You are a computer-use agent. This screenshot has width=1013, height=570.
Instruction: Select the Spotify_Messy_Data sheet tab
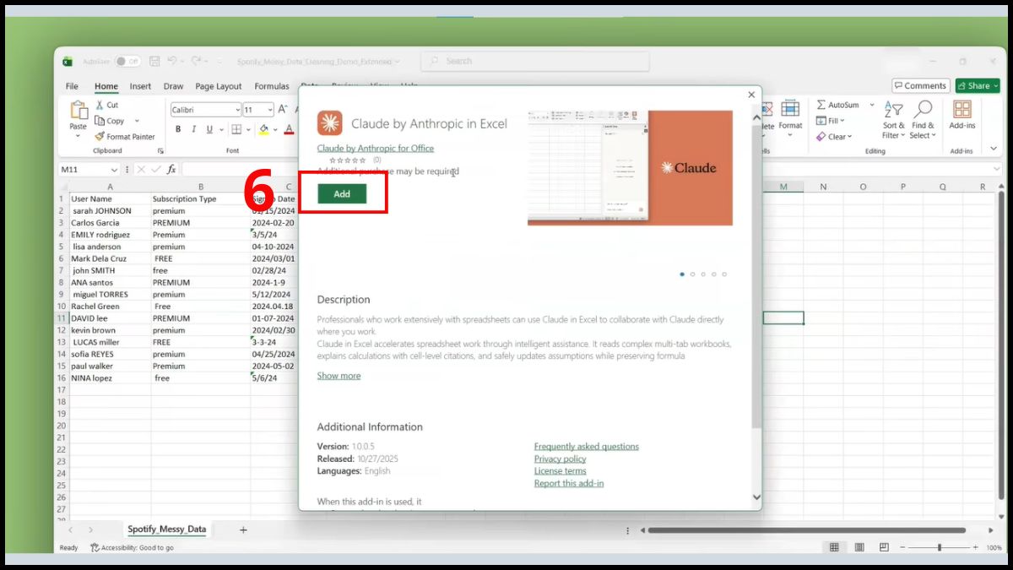point(166,529)
